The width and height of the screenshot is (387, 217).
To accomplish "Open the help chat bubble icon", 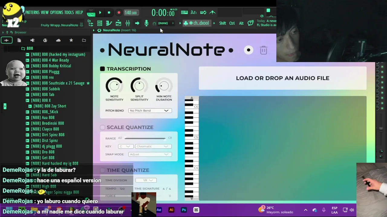I will coord(250,23).
